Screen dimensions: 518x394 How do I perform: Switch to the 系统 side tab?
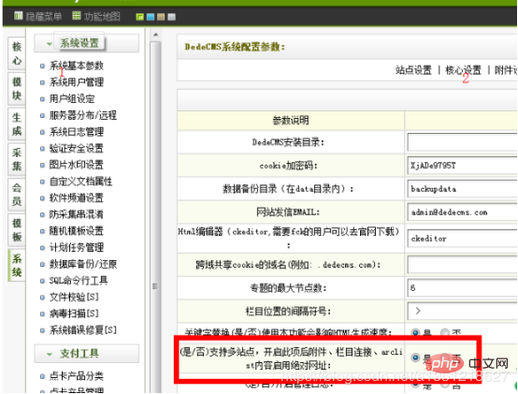point(17,266)
